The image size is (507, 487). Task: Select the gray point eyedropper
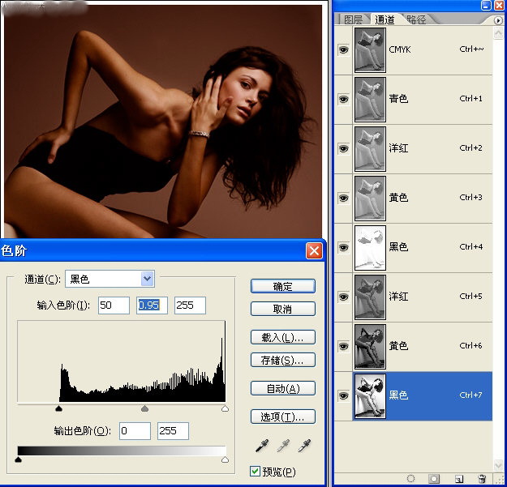[x=283, y=445]
